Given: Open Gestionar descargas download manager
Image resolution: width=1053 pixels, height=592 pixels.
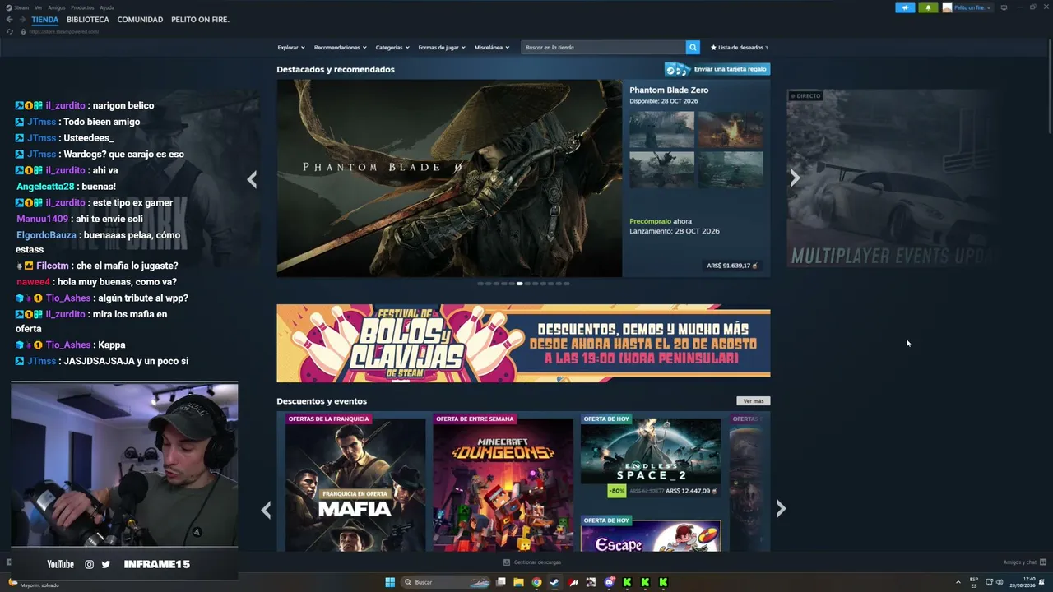Looking at the screenshot, I should tap(532, 562).
